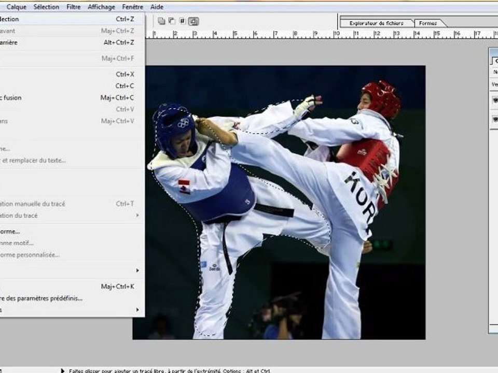Screen dimensions: 498x373
Task: Select the add to path area icon
Action: 162,21
